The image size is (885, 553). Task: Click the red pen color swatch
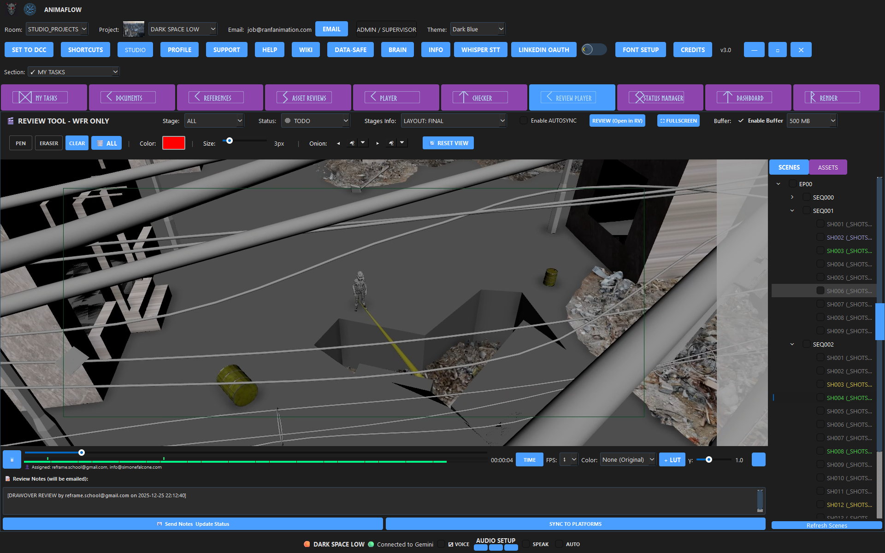[173, 143]
